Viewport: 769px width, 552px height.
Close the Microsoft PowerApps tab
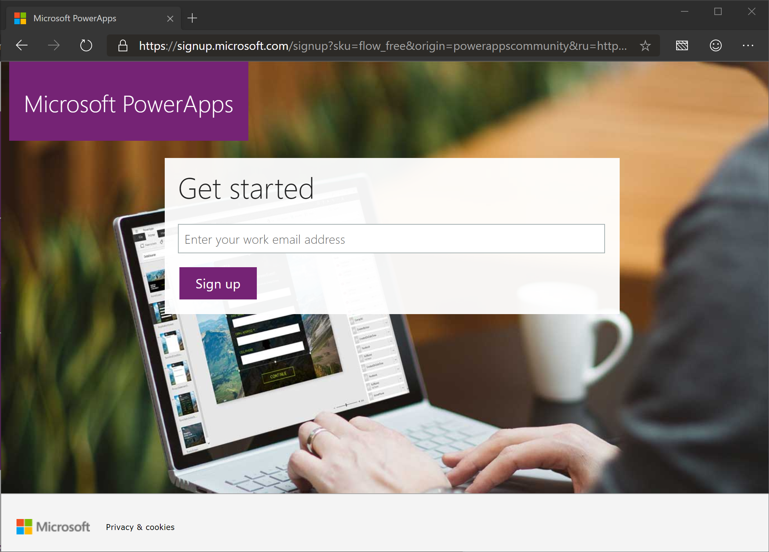pyautogui.click(x=170, y=18)
